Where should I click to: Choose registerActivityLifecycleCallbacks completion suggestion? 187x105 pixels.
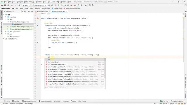click(x=75, y=84)
